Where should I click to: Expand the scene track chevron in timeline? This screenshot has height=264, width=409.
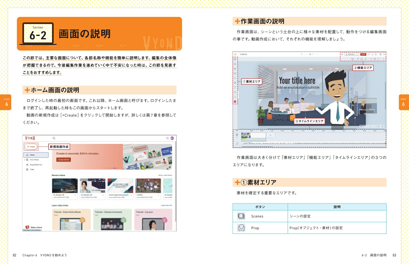(x=237, y=137)
